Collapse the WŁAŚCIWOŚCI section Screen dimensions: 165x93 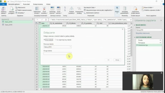coord(135,25)
